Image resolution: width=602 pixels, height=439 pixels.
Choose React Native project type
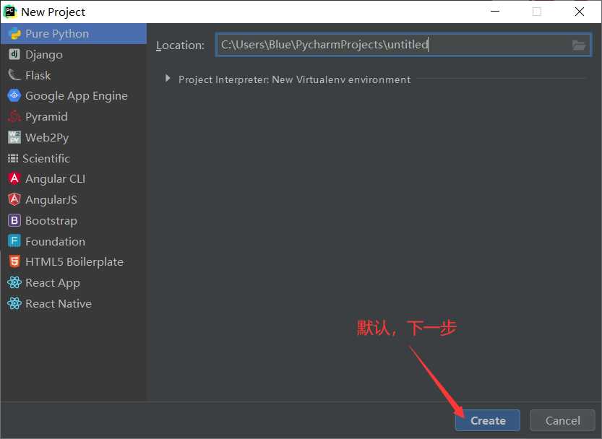pyautogui.click(x=74, y=303)
